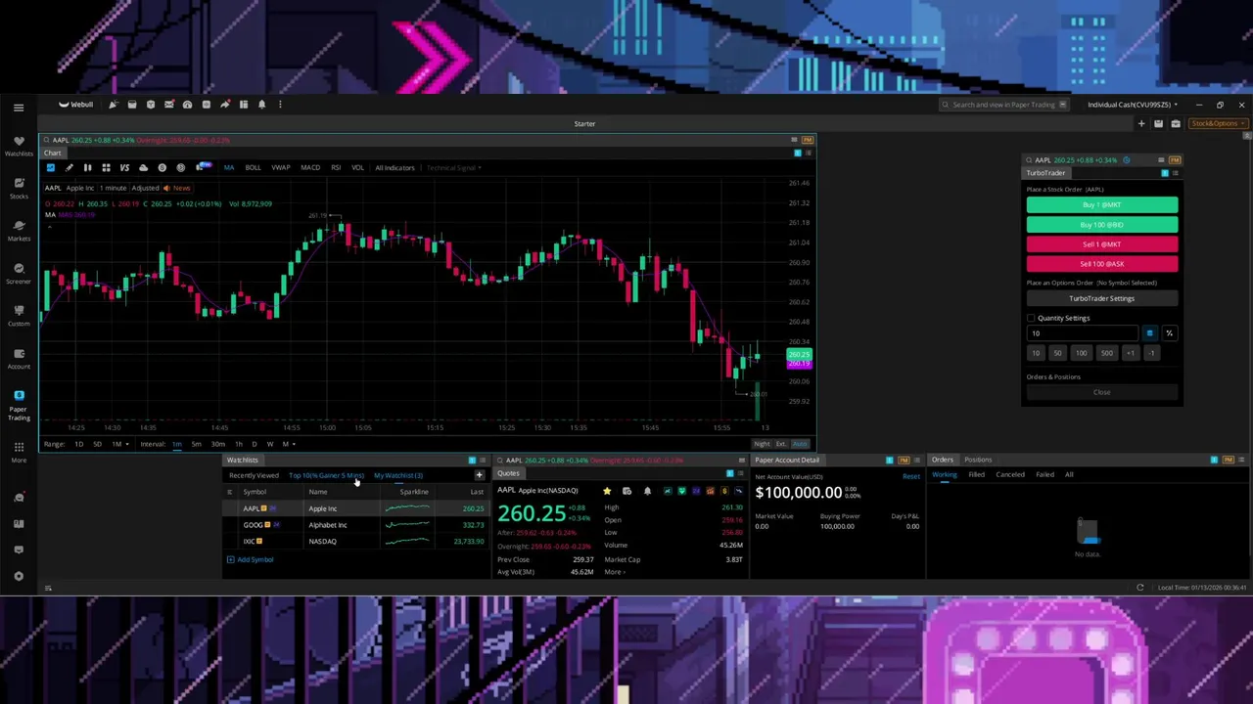
Task: Toggle VOL indicator on chart
Action: 357,168
